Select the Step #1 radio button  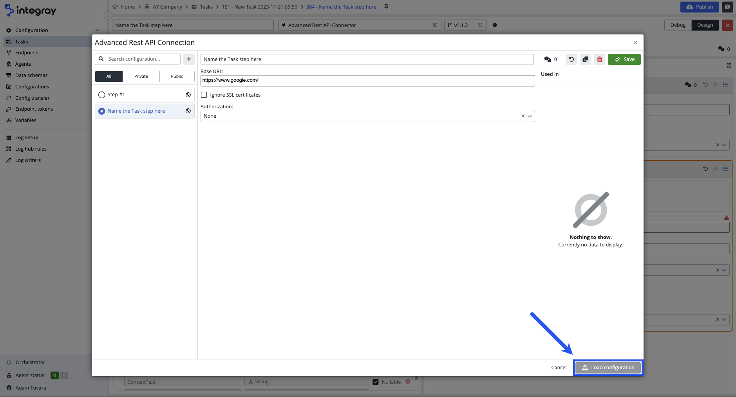102,95
